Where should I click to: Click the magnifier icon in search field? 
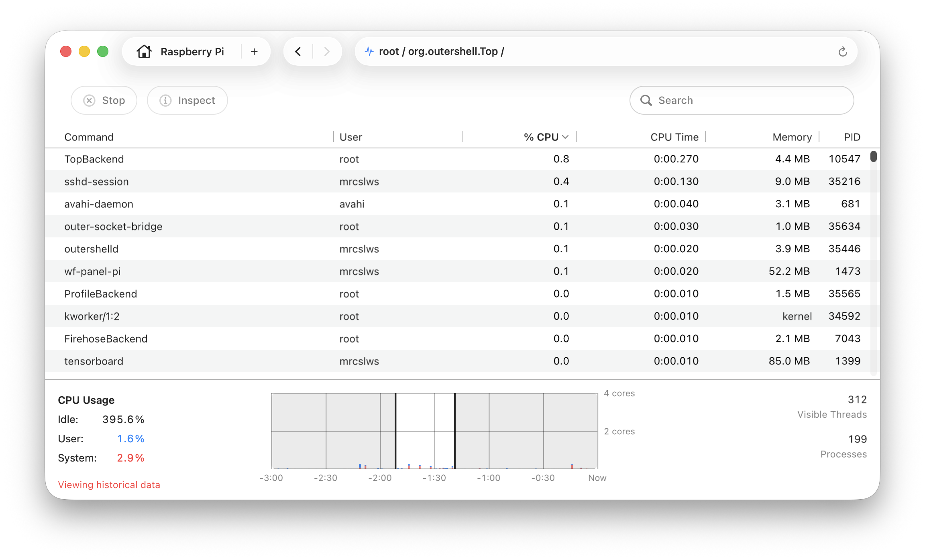coord(646,100)
